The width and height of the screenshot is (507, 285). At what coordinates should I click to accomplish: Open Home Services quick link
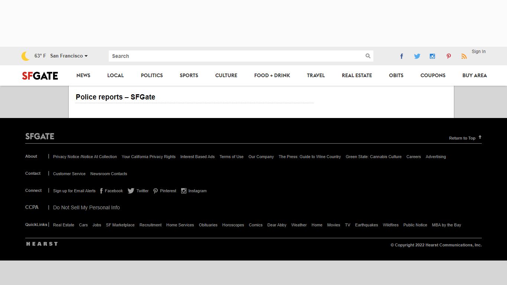click(x=180, y=225)
